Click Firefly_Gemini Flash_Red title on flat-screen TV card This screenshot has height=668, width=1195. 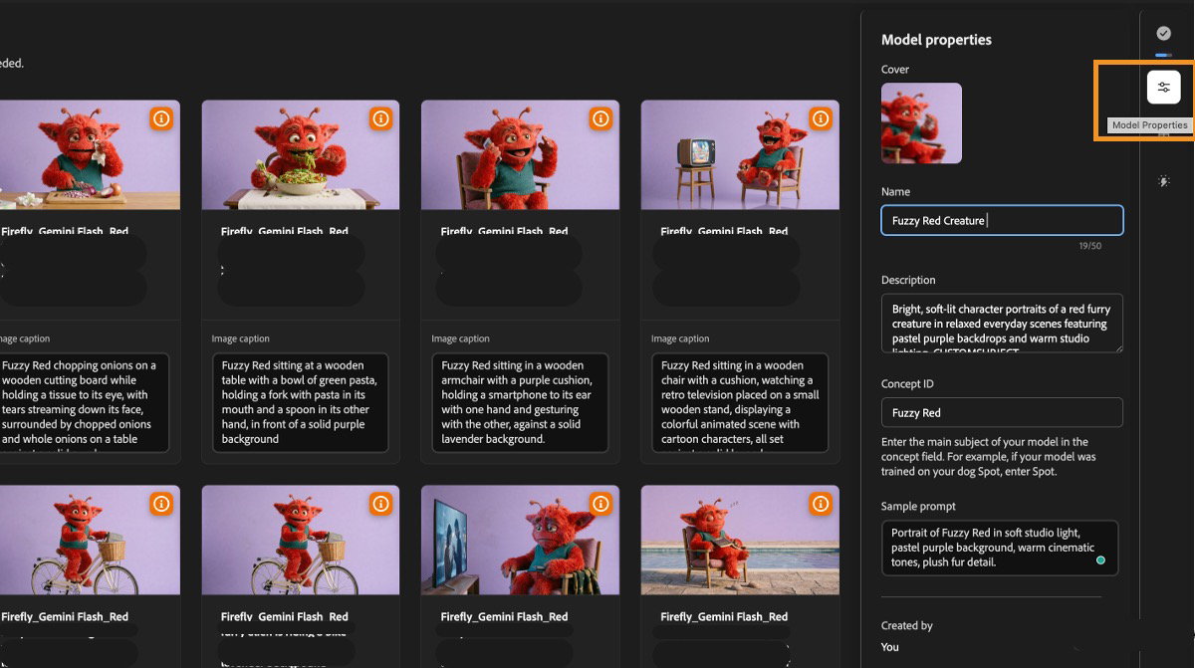[x=505, y=617]
